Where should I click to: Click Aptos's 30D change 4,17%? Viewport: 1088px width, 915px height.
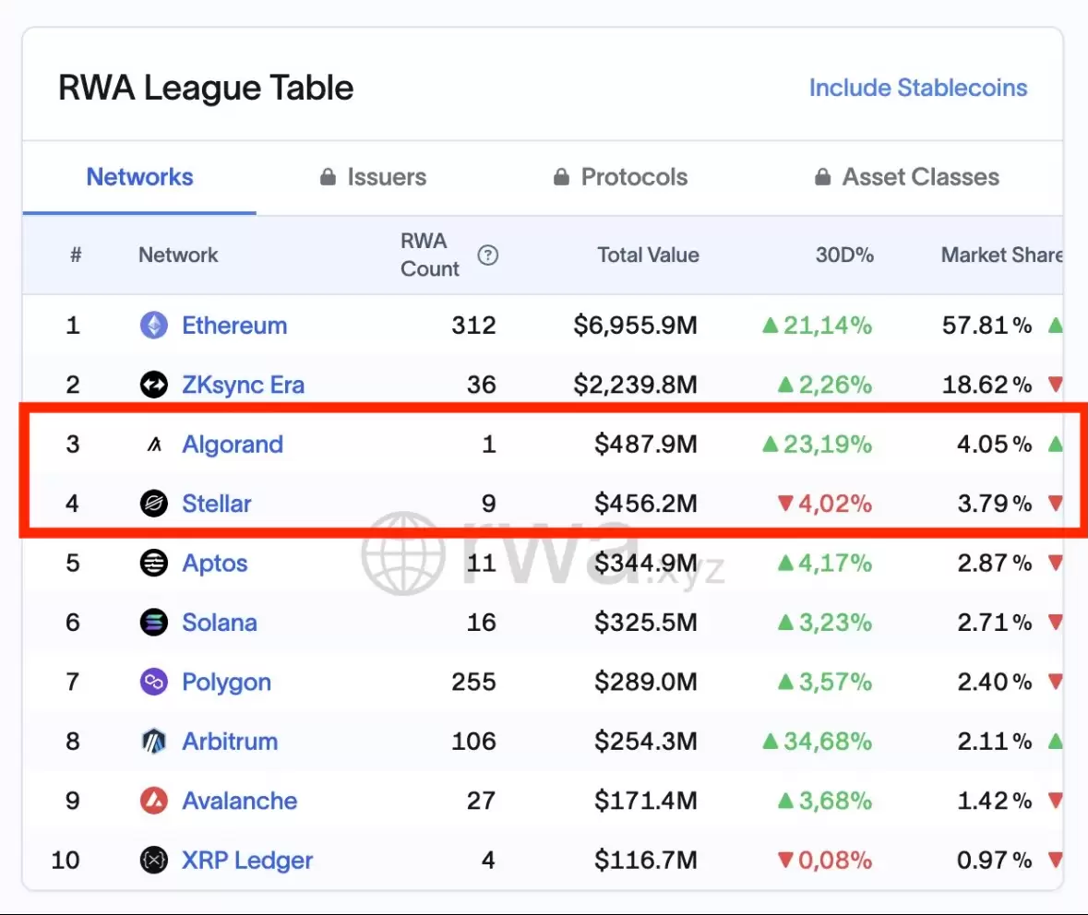824,563
